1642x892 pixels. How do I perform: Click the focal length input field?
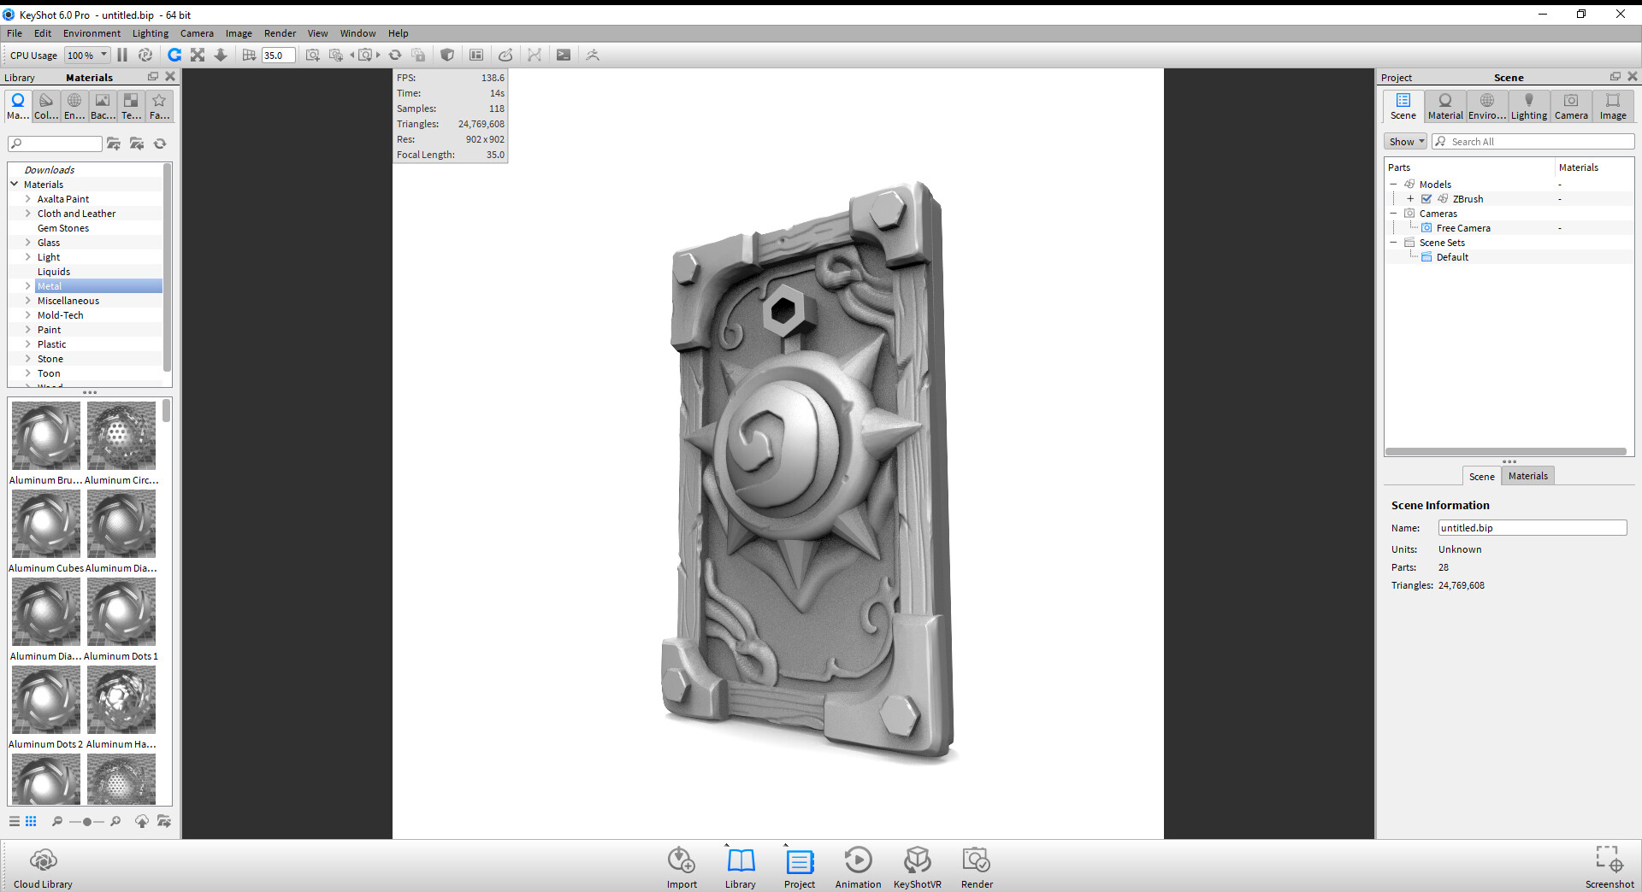(278, 55)
